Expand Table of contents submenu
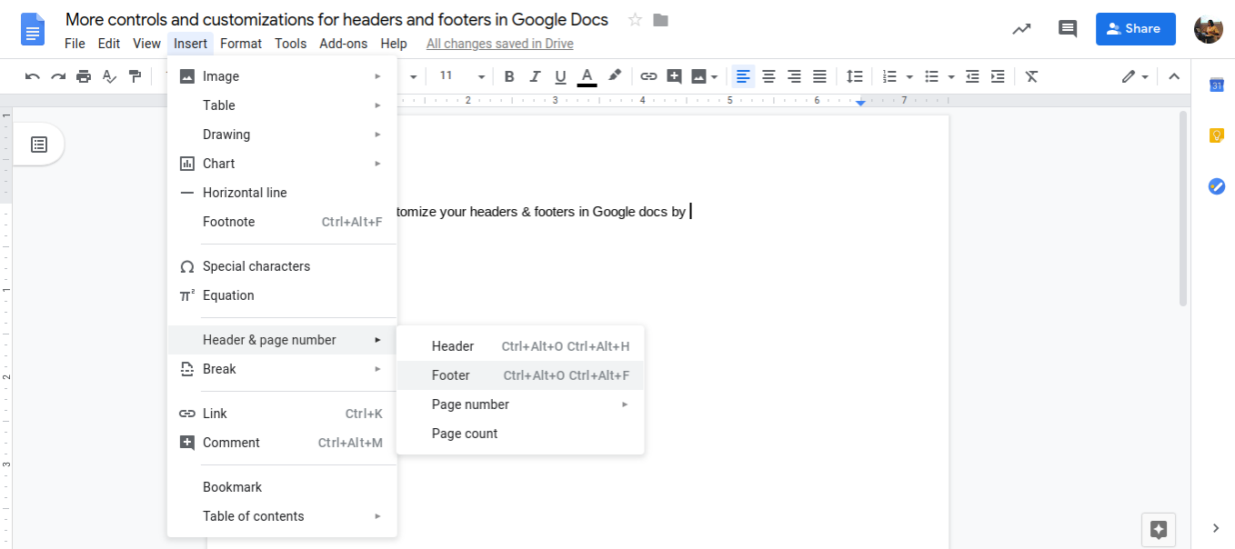Screen dimensions: 1235x549 (282, 516)
